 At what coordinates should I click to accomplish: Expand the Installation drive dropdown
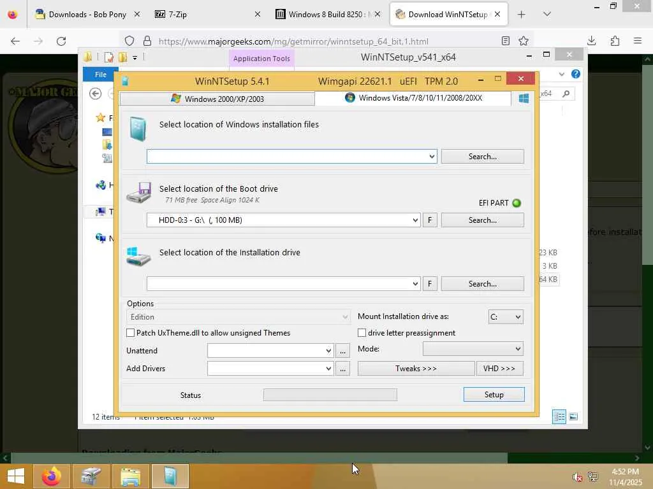click(x=415, y=283)
